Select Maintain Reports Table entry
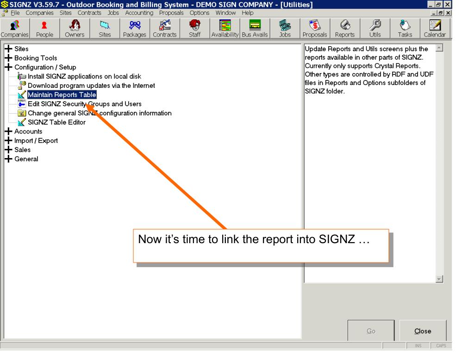474x355 pixels. pos(62,94)
